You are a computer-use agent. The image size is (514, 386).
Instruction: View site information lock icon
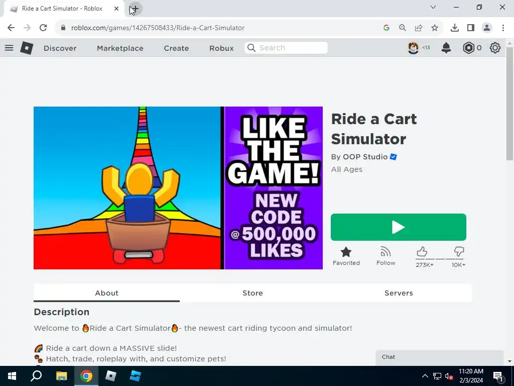63,28
